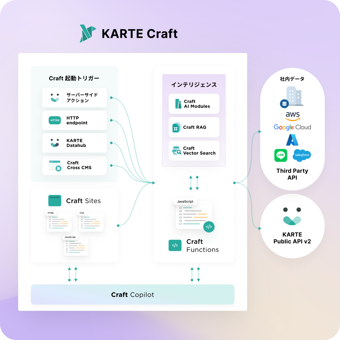Select the サーバーサイドアクション trigger card
Viewport: 340px width, 340px height.
[74, 98]
